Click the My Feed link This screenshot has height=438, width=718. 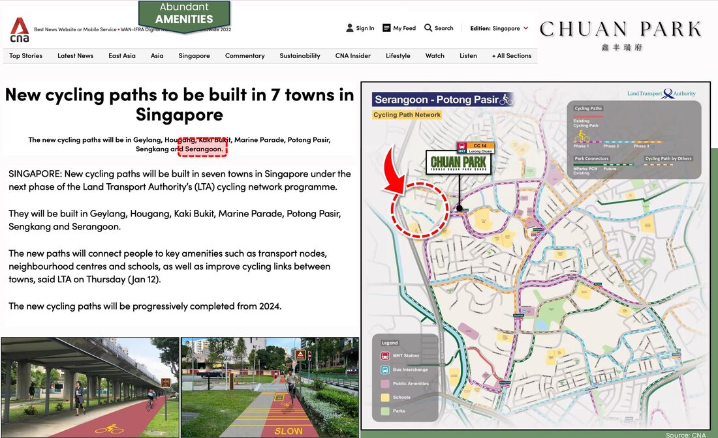[x=404, y=28]
